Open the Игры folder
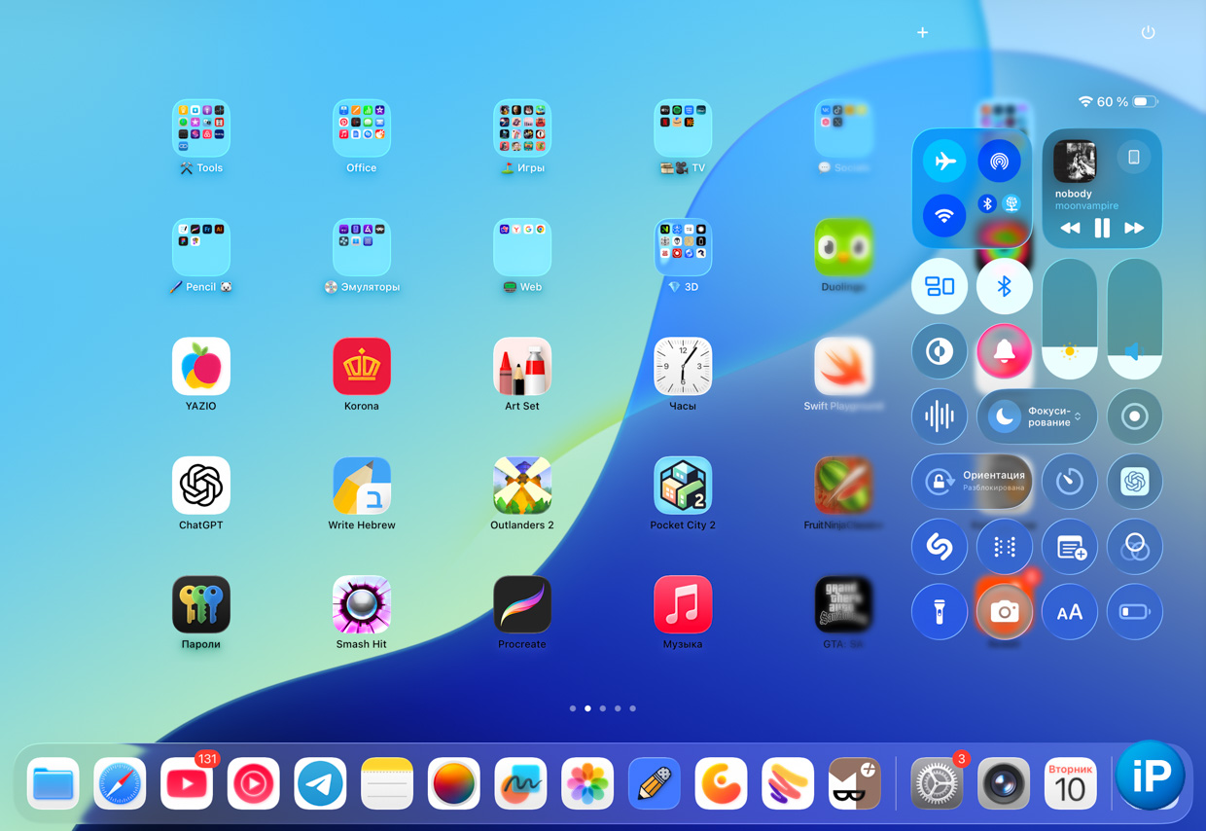 pos(522,127)
